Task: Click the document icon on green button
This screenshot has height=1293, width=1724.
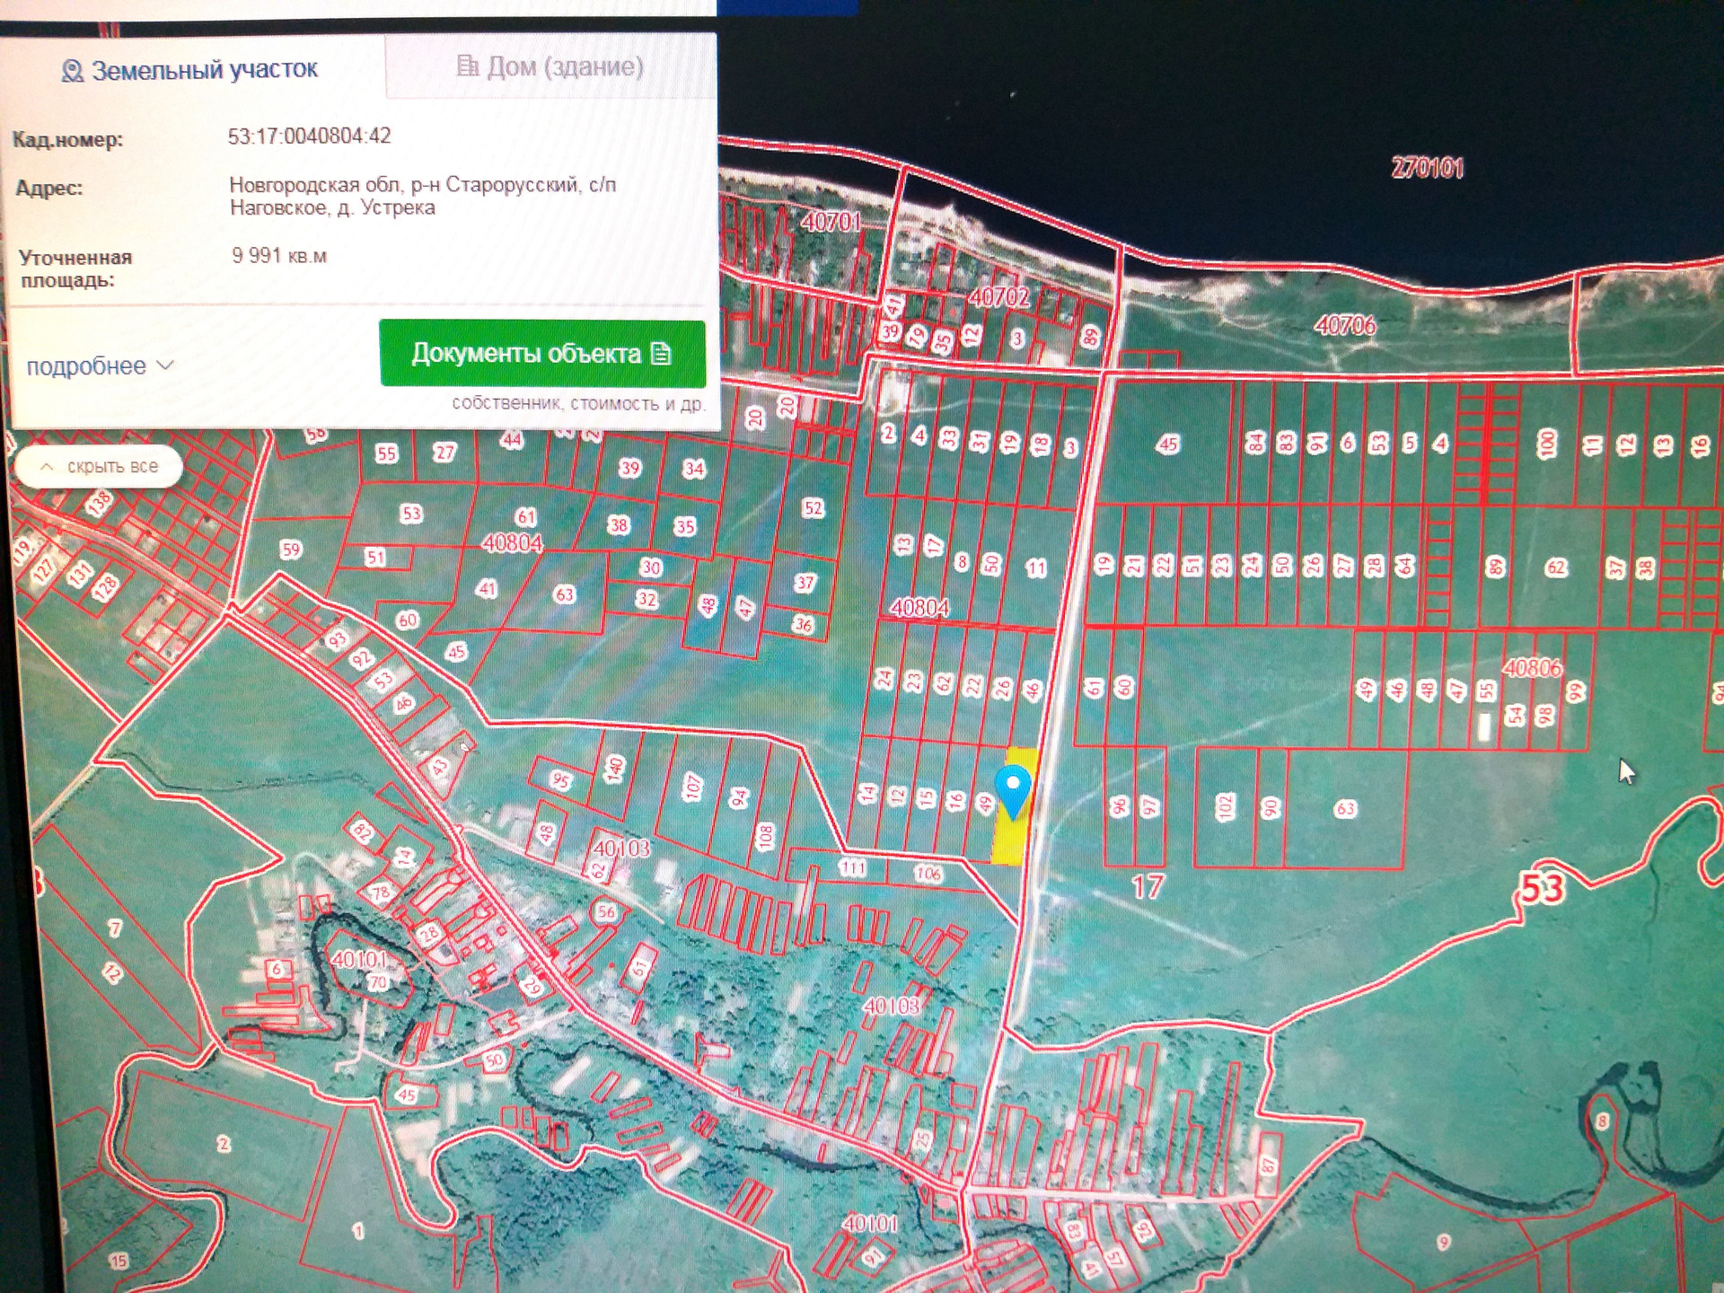Action: pos(662,354)
